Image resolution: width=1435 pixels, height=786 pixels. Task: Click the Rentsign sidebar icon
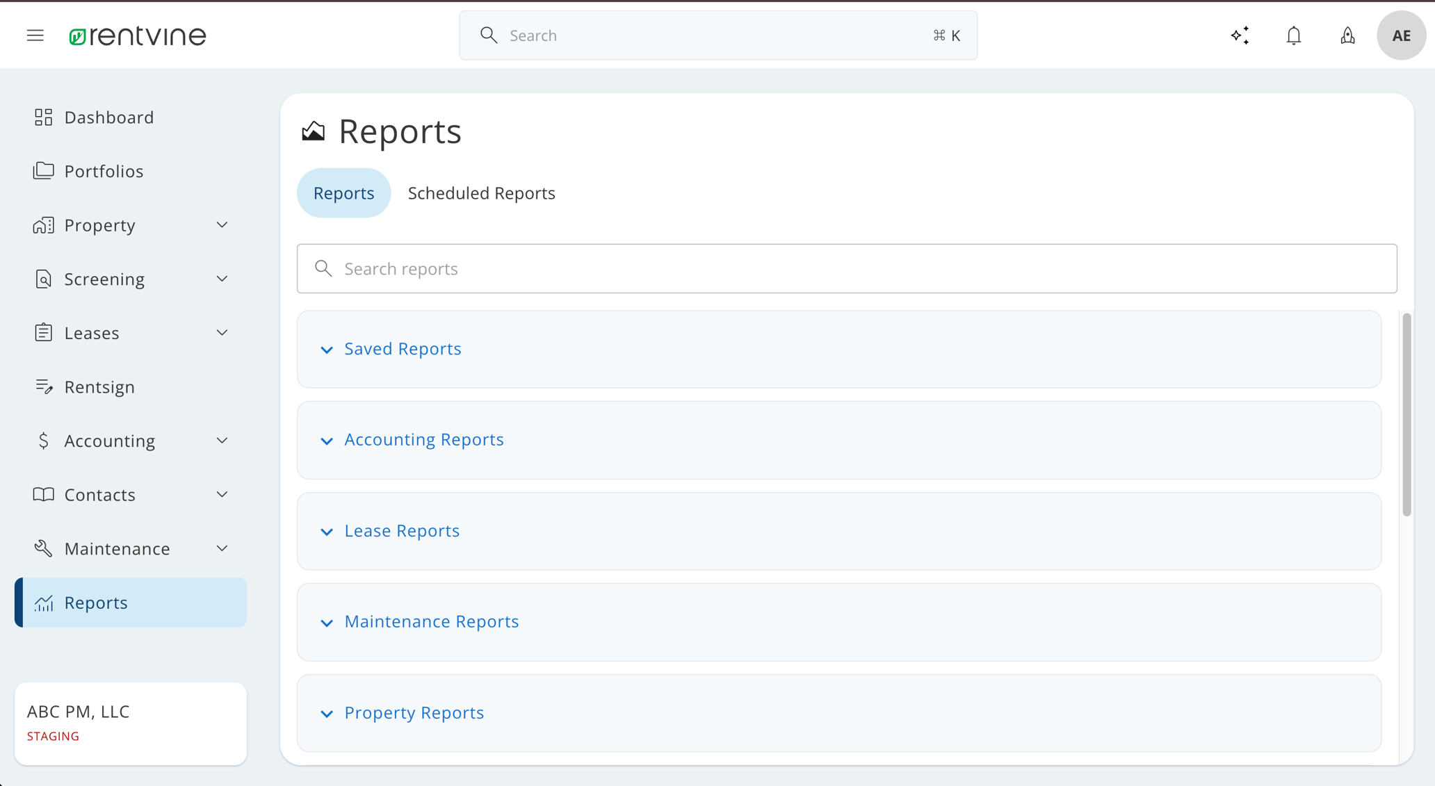coord(43,386)
